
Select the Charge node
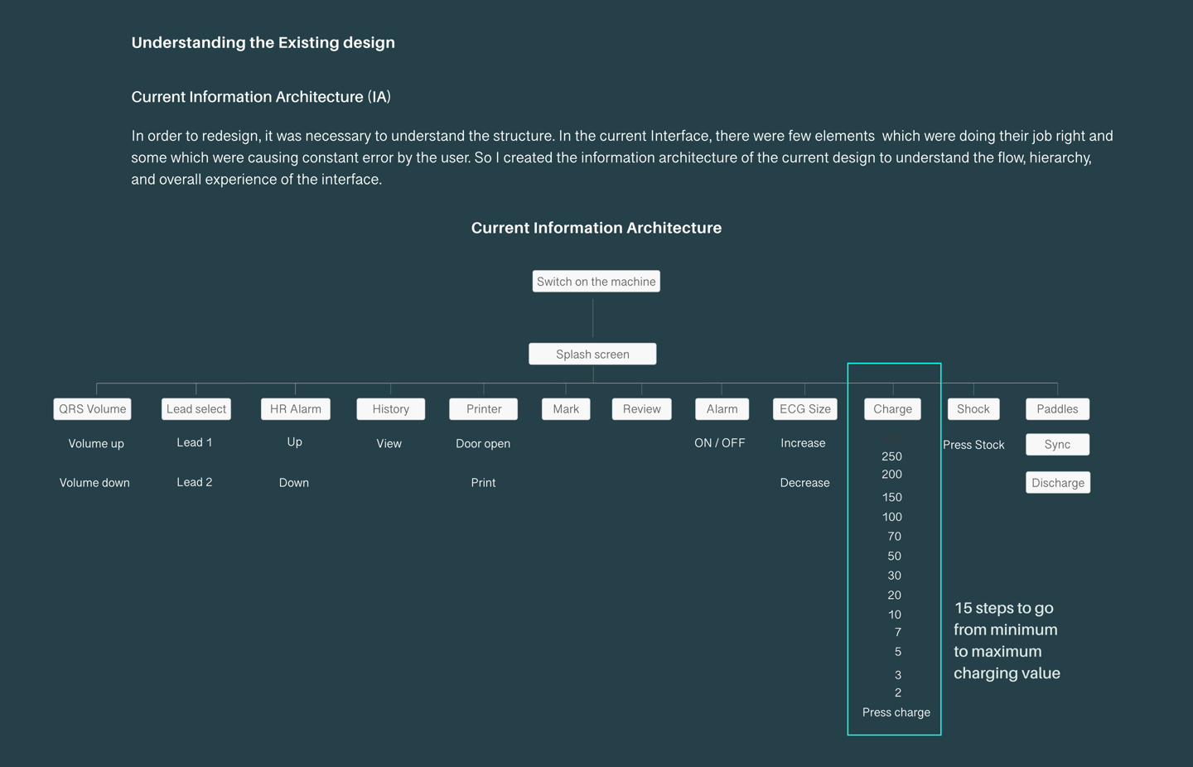click(892, 409)
